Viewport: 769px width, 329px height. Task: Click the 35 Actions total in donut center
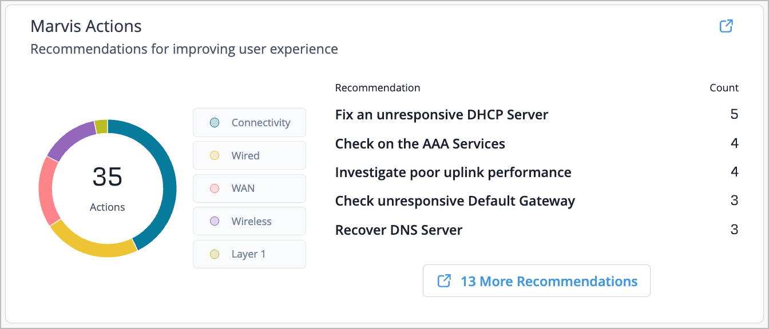(x=108, y=187)
